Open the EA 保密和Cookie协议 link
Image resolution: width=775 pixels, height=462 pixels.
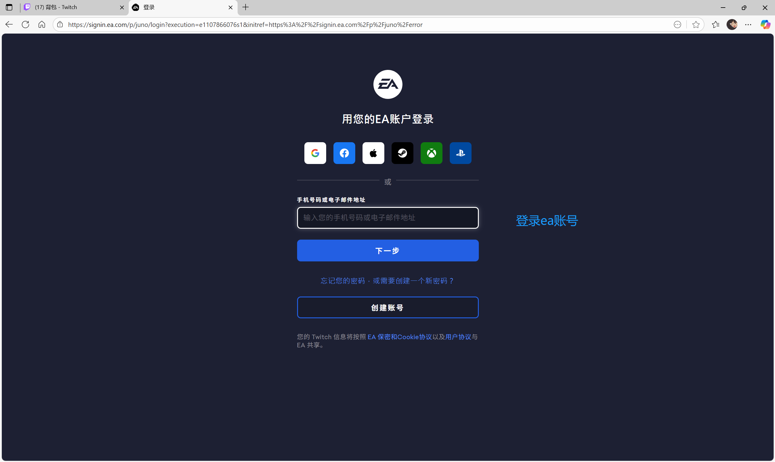(x=399, y=337)
